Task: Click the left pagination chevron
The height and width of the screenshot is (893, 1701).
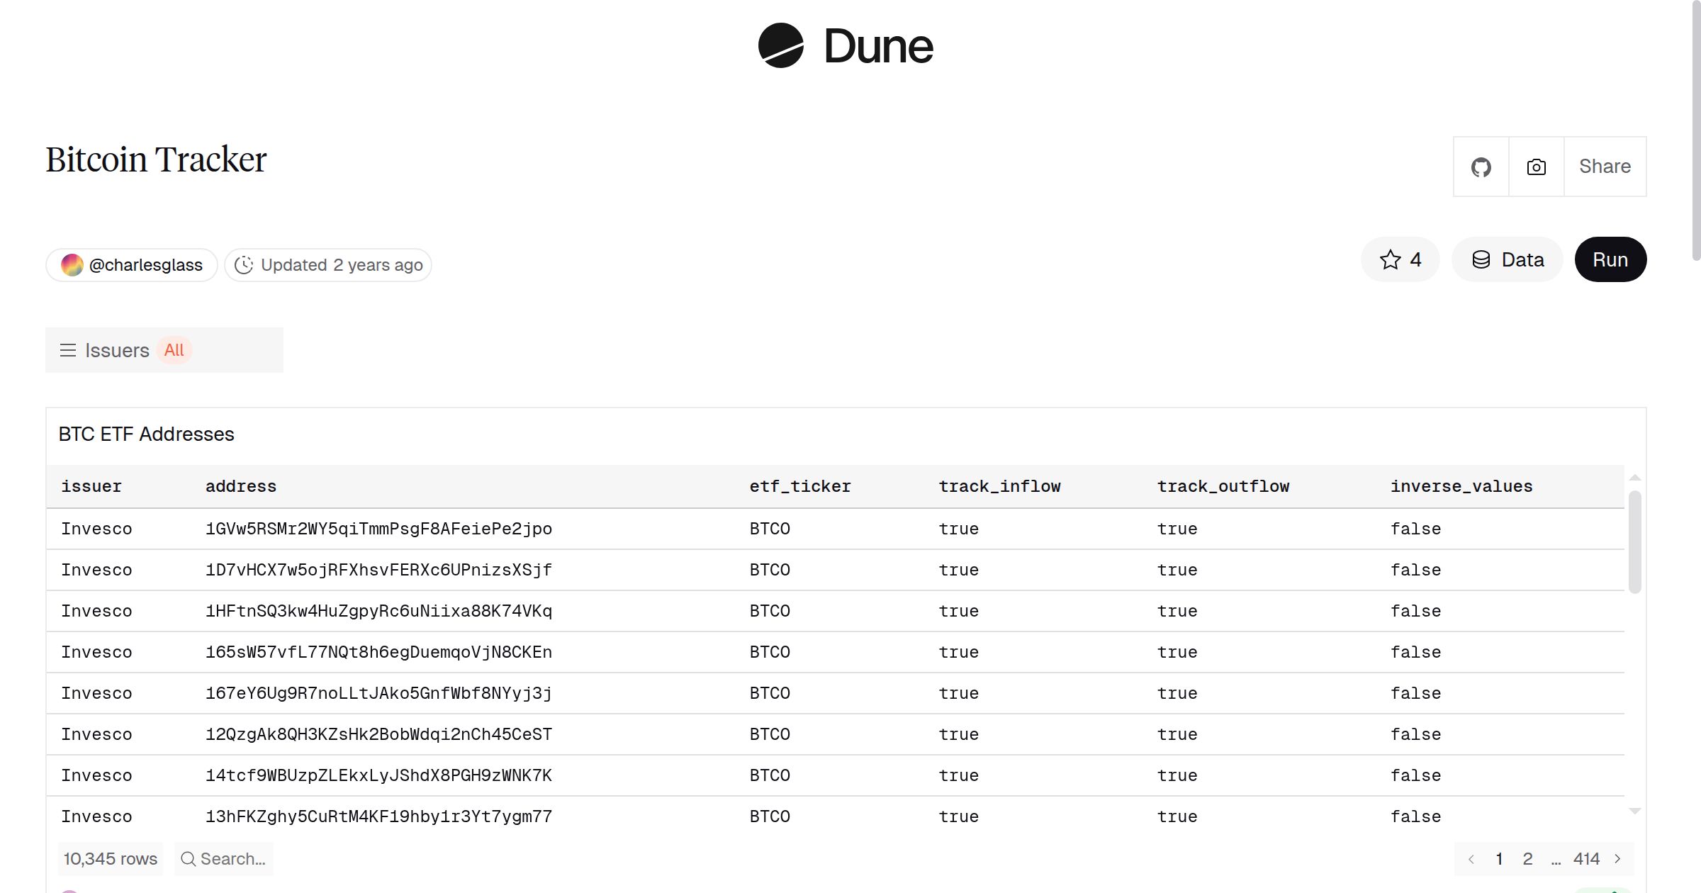Action: tap(1472, 858)
